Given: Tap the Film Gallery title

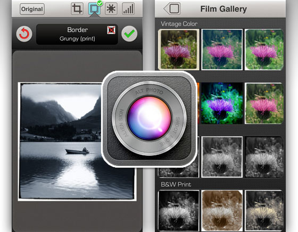Looking at the screenshot, I should 223,9.
